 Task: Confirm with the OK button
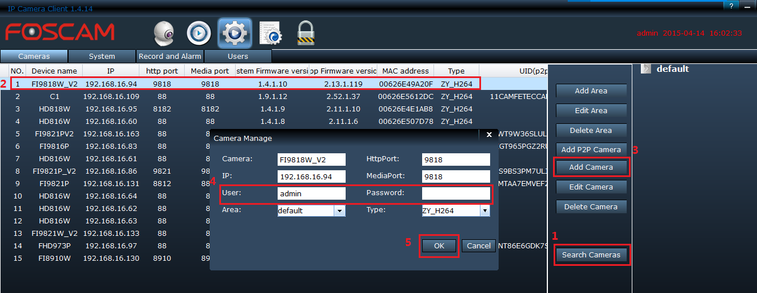coord(439,245)
